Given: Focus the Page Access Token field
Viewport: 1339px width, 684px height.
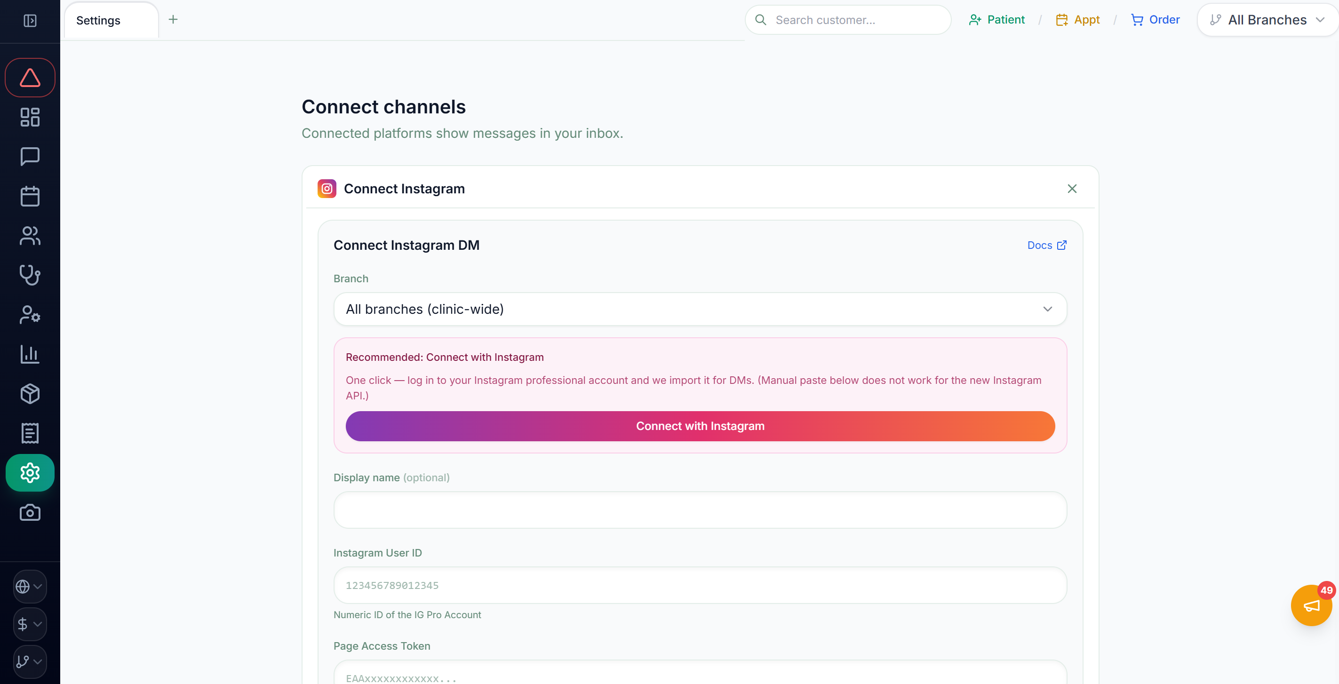Looking at the screenshot, I should [x=700, y=673].
